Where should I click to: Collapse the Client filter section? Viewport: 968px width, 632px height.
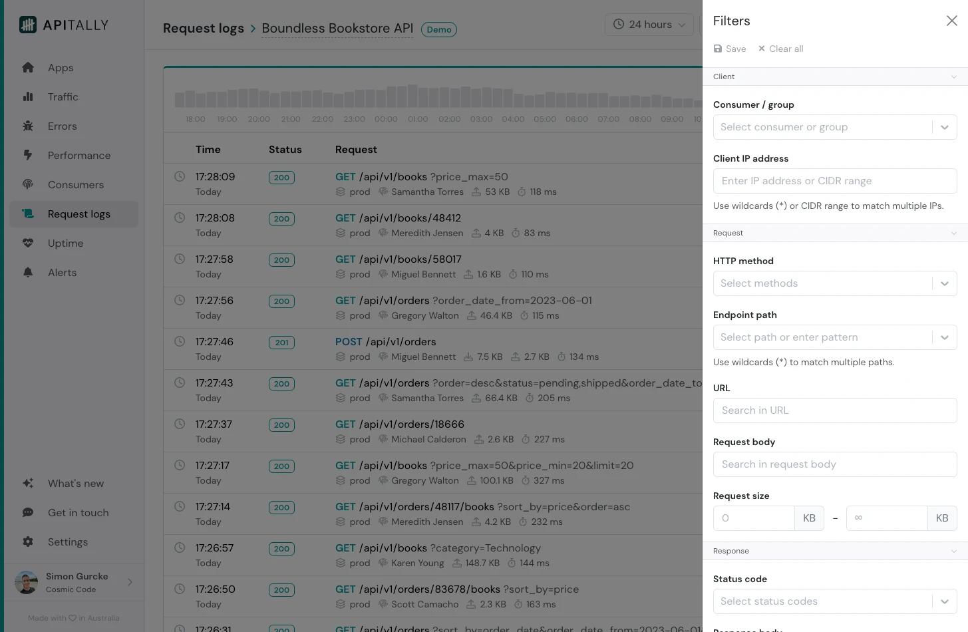[953, 77]
